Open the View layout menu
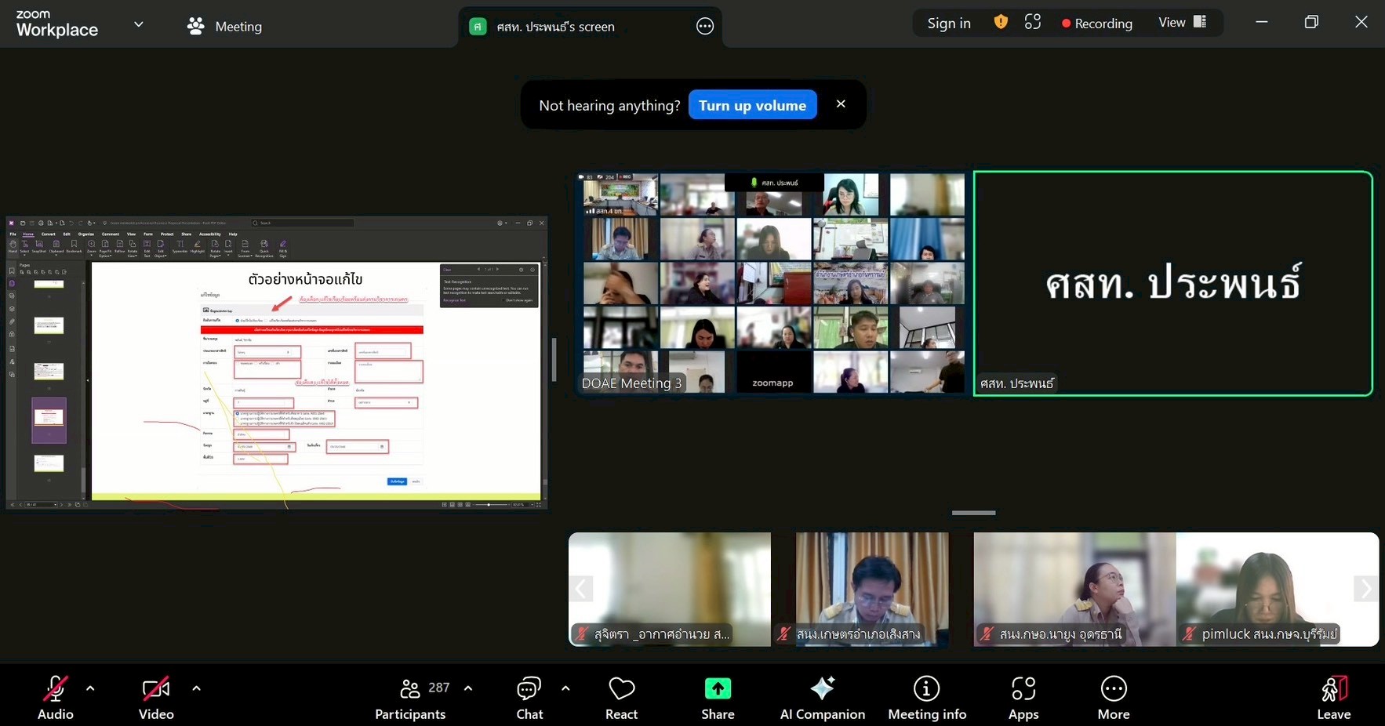The image size is (1385, 726). [x=1182, y=23]
